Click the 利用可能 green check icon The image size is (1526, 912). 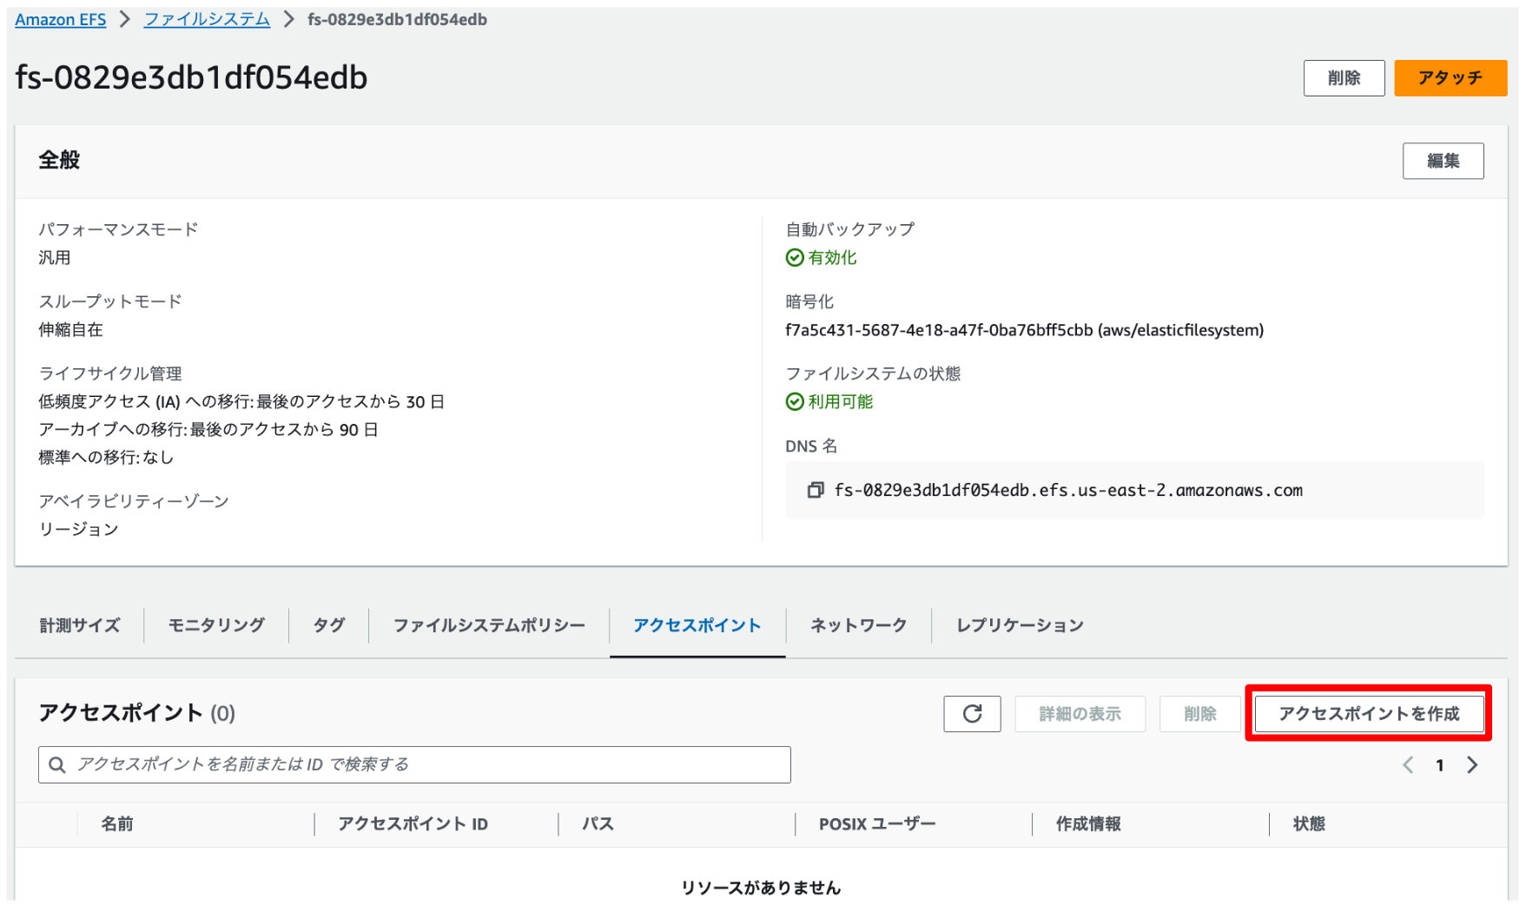click(795, 402)
